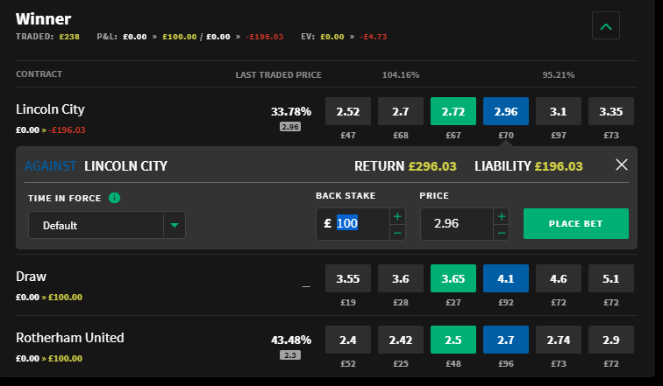Select Draw 4.6 price
663x386 pixels.
[x=559, y=278]
